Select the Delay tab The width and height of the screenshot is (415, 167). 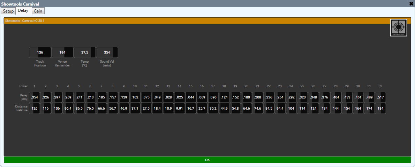[23, 11]
